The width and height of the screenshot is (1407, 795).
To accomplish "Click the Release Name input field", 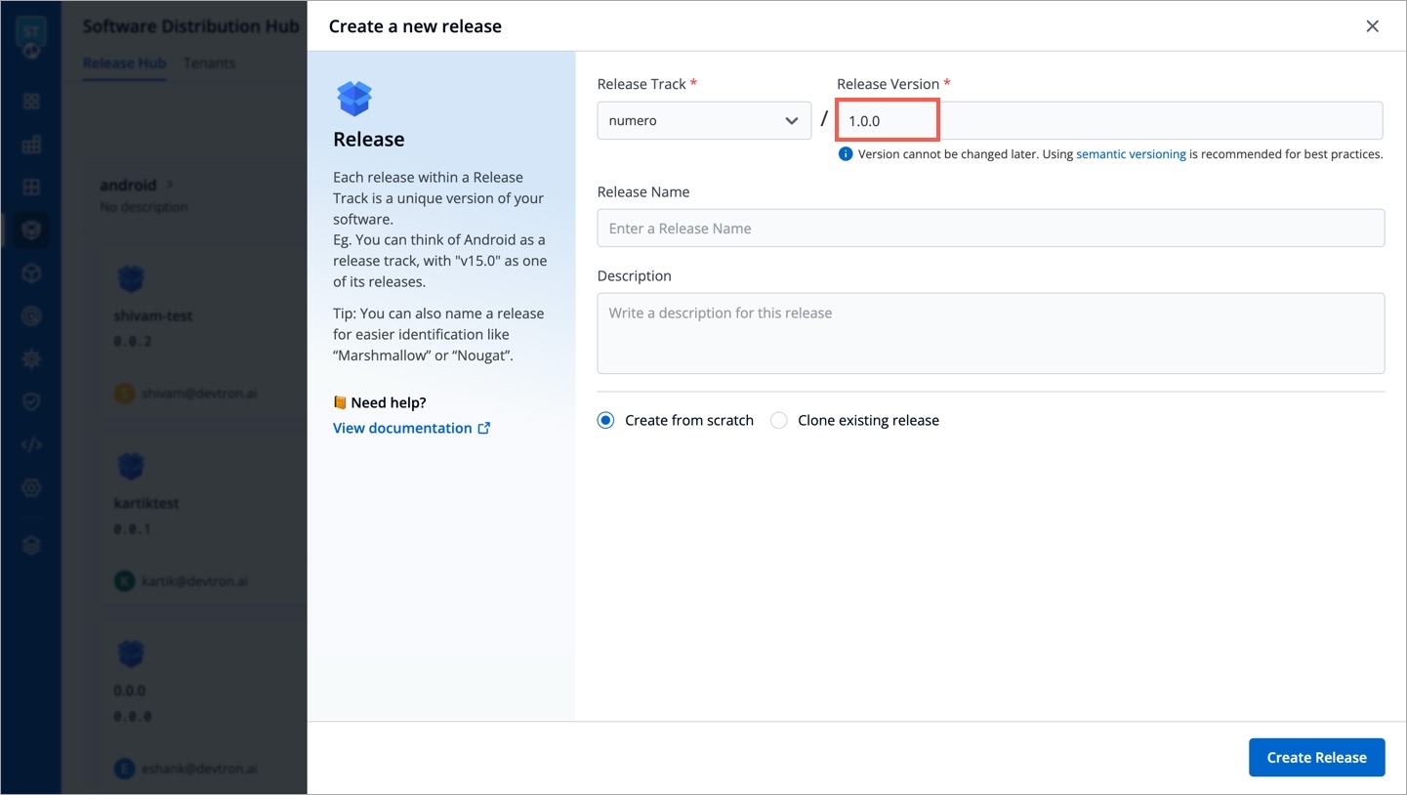I will (990, 229).
